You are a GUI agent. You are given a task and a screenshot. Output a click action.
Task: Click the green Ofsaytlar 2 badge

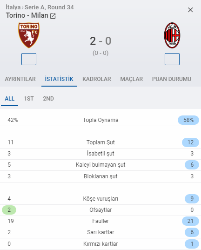pos(9,210)
